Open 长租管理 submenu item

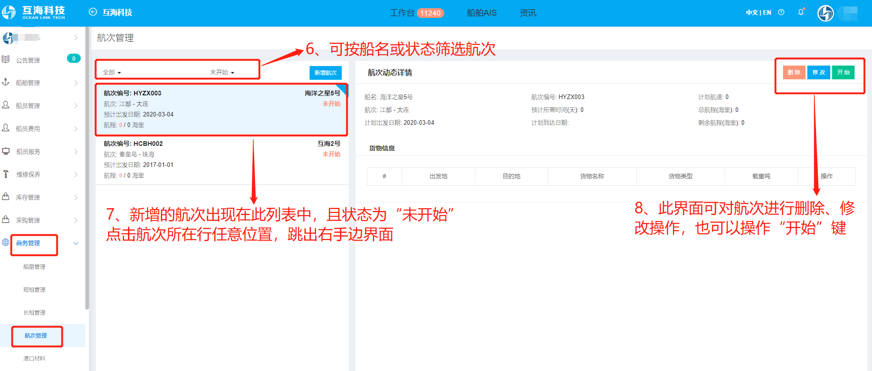point(34,313)
